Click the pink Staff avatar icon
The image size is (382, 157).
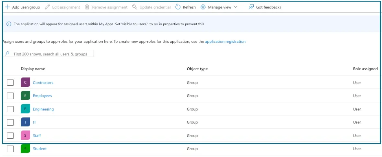point(25,135)
